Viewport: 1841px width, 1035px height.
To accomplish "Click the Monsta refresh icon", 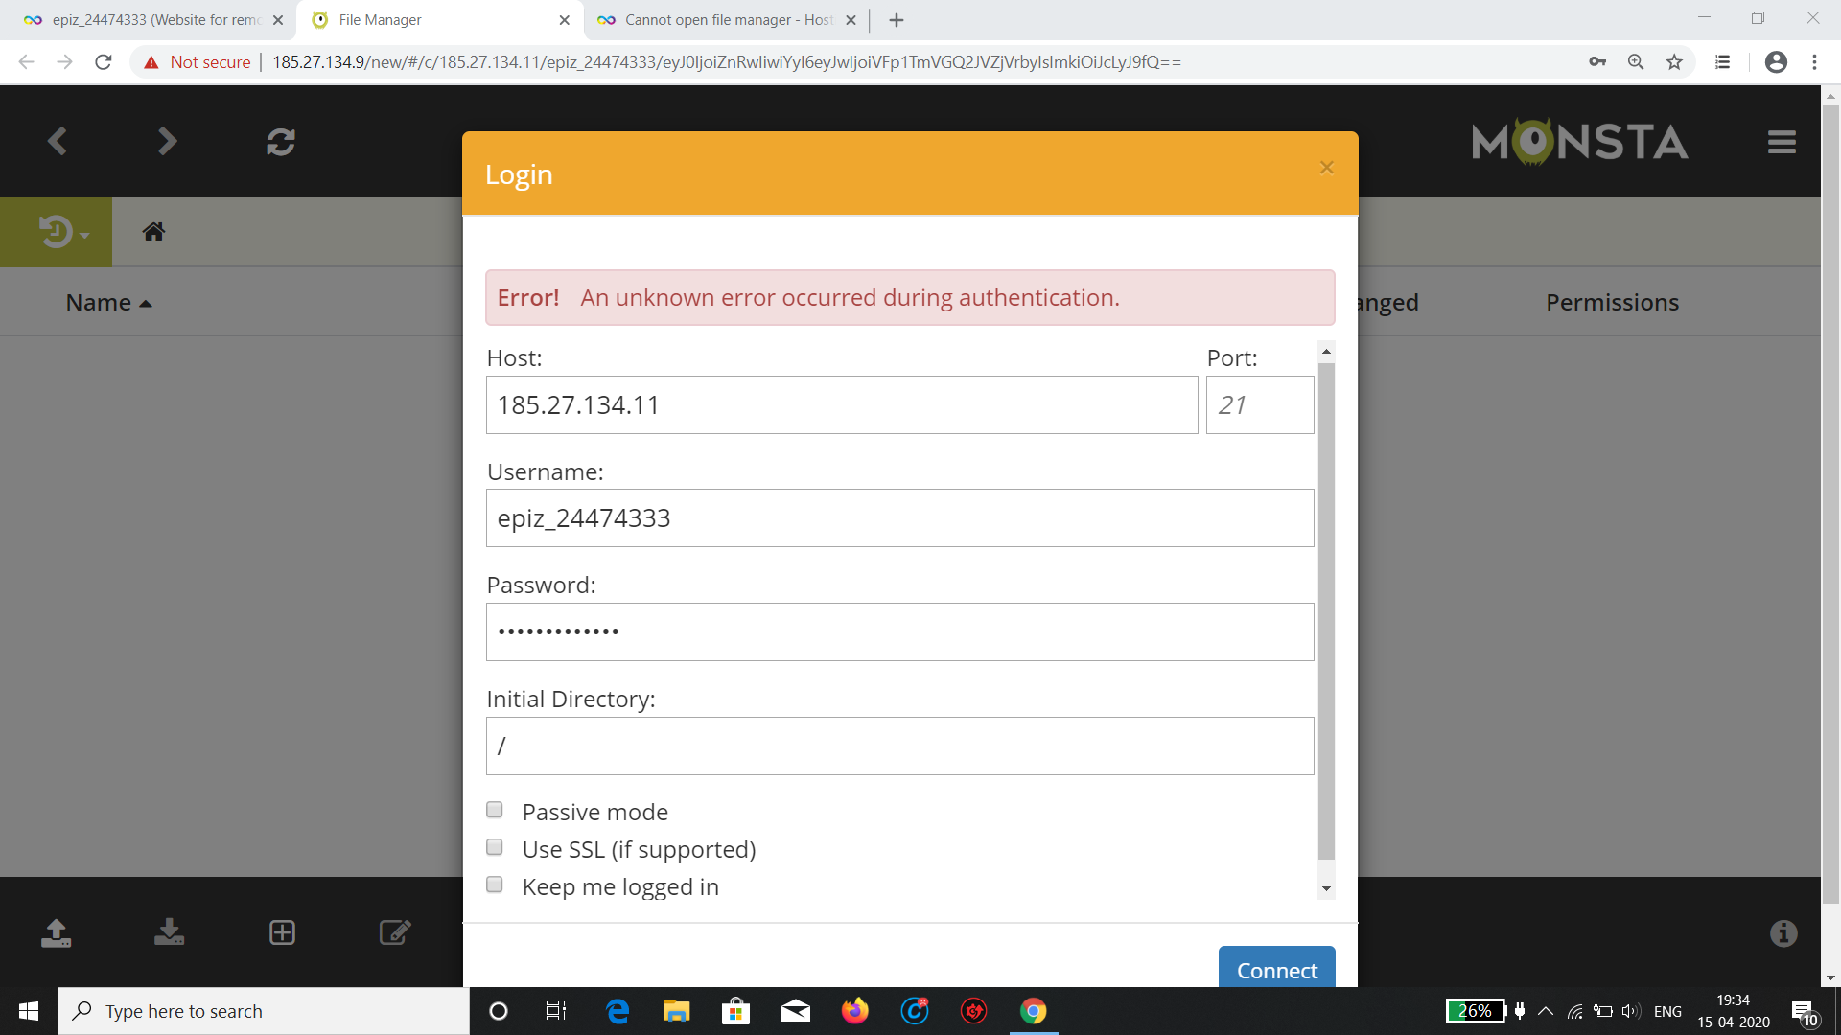I will pos(280,142).
